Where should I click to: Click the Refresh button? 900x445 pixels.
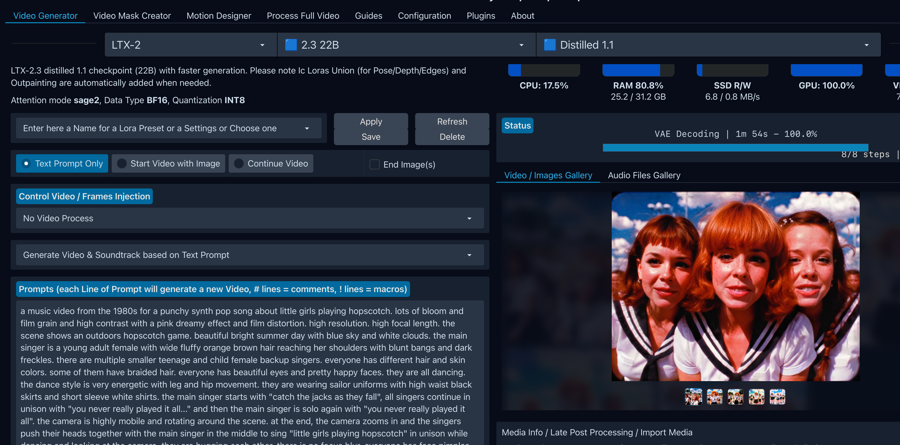point(452,121)
